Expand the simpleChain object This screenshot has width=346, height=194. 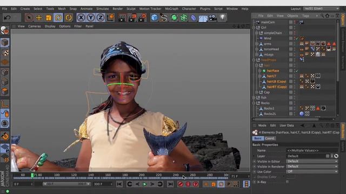(x=257, y=33)
